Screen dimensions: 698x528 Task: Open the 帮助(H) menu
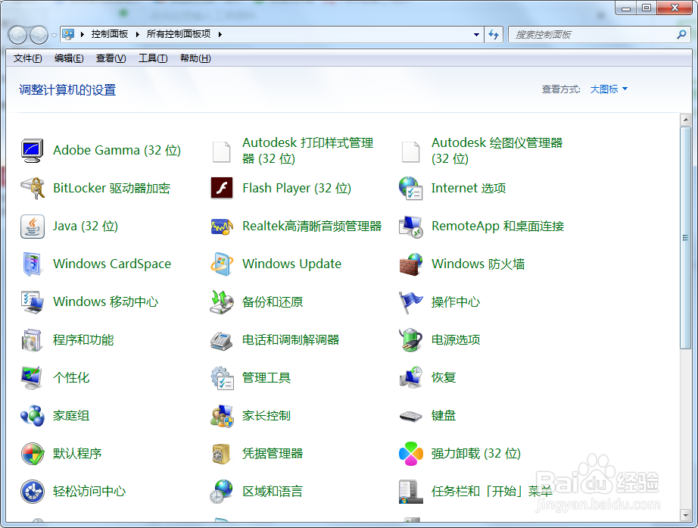pyautogui.click(x=195, y=58)
